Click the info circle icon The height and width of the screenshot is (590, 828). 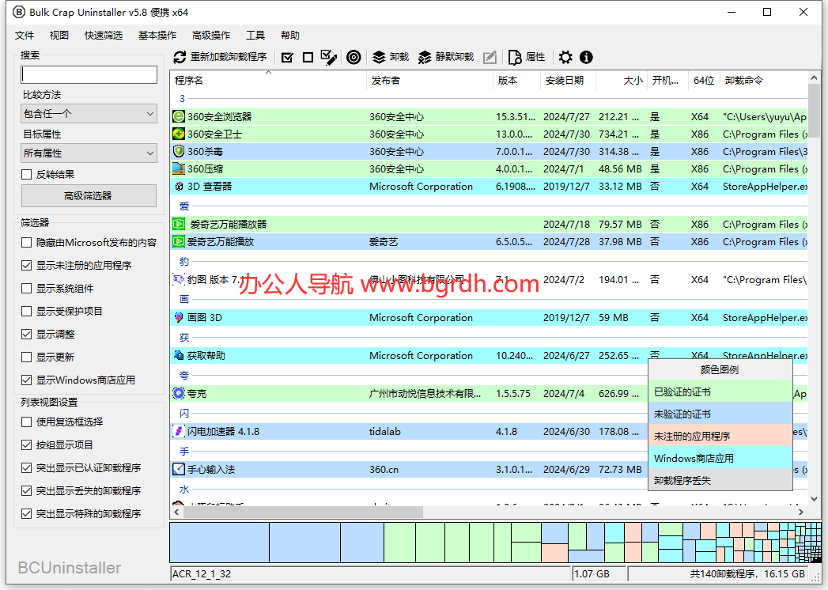pyautogui.click(x=585, y=57)
